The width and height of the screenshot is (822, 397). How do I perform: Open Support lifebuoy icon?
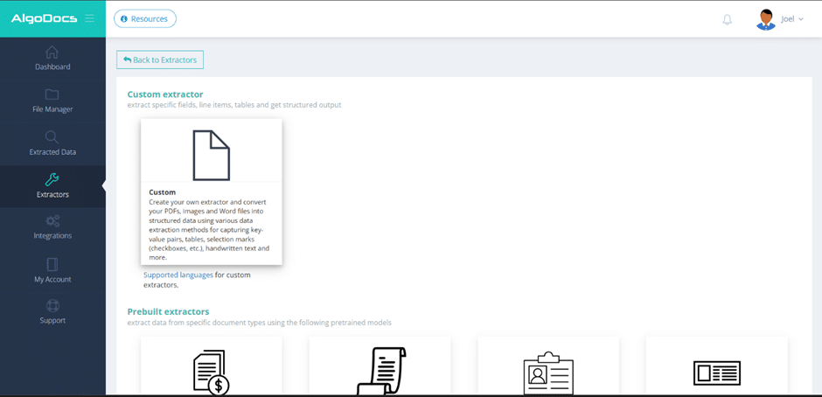pos(52,306)
